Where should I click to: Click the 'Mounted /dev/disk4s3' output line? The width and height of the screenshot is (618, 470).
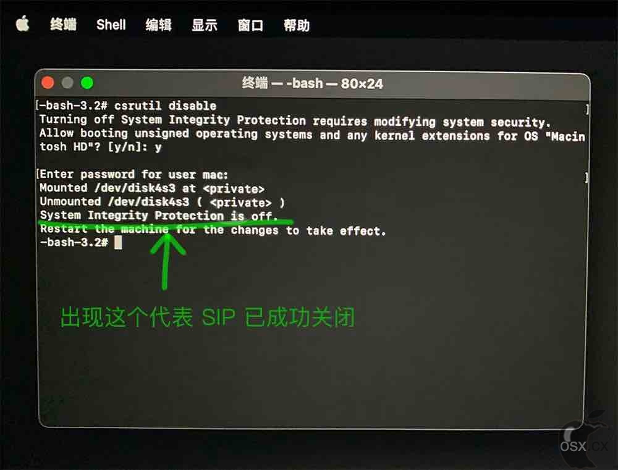[152, 188]
